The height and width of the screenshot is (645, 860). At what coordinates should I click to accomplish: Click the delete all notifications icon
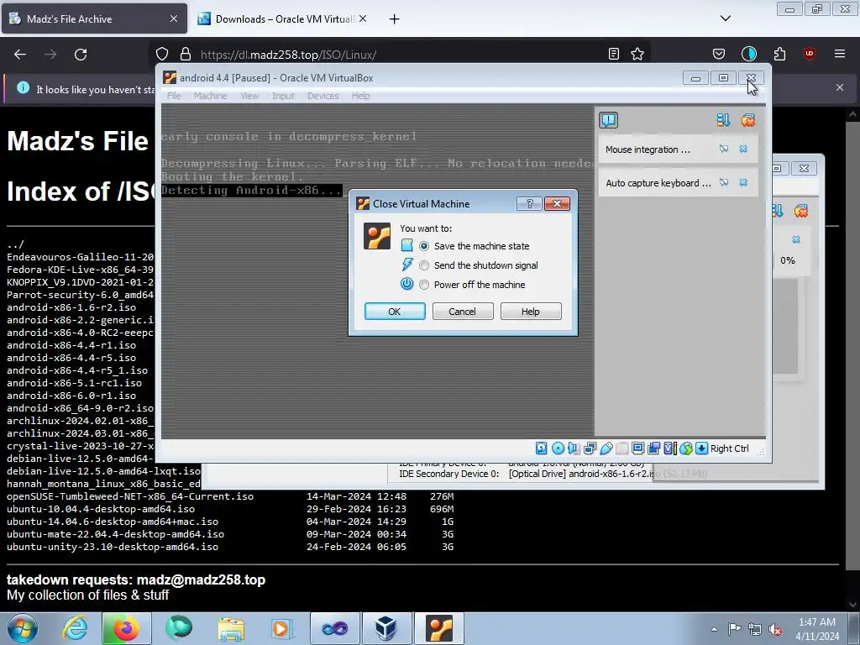748,120
